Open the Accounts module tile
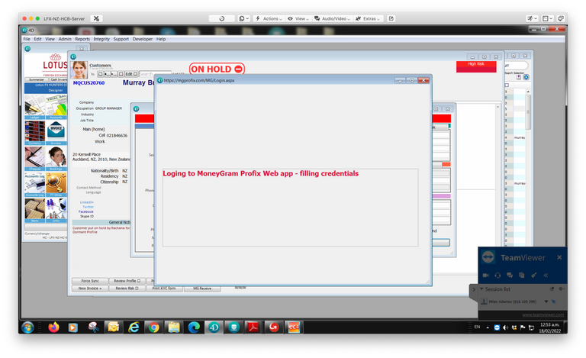The height and width of the screenshot is (358, 586). click(56, 107)
